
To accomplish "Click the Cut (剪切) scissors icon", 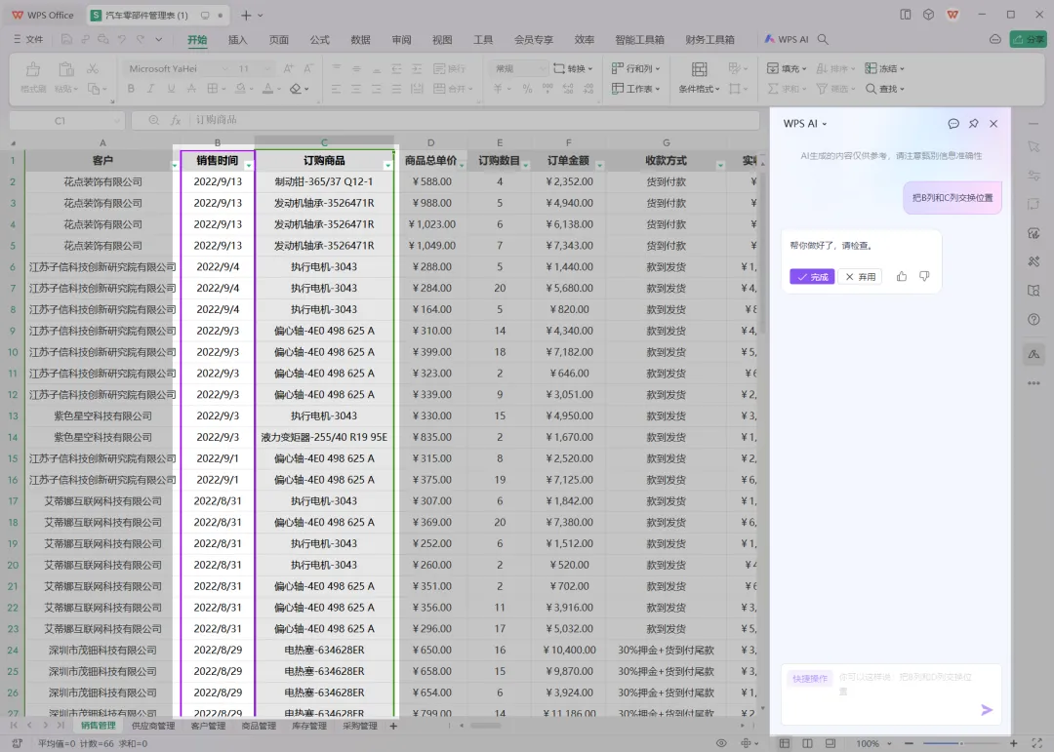I will (92, 69).
